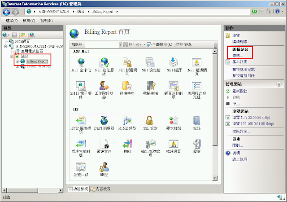The height and width of the screenshot is (202, 287).
Task: Browse site via 10.7.22.56:80 link
Action: coord(251,118)
